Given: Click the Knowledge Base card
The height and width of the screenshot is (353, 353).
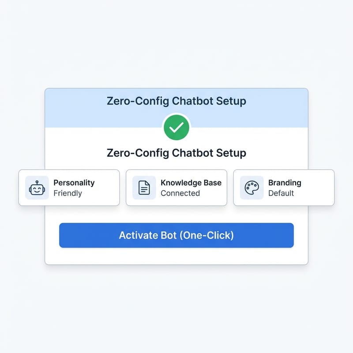Looking at the screenshot, I should tap(176, 188).
